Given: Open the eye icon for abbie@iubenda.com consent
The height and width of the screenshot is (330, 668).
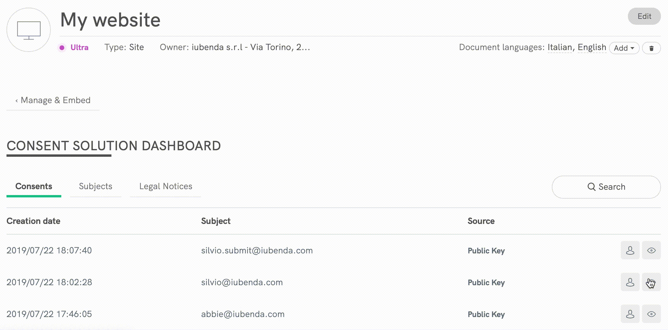Looking at the screenshot, I should 652,314.
